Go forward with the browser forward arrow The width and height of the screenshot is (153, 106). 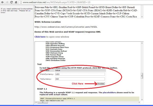coord(7,2)
